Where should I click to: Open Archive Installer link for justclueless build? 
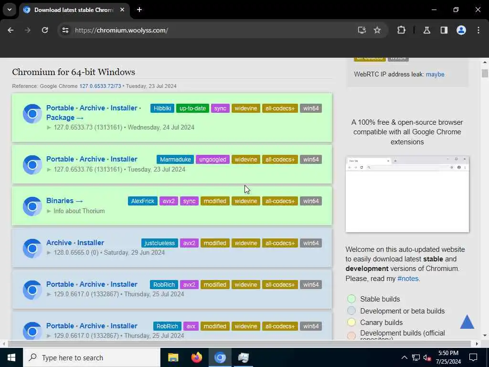point(75,242)
